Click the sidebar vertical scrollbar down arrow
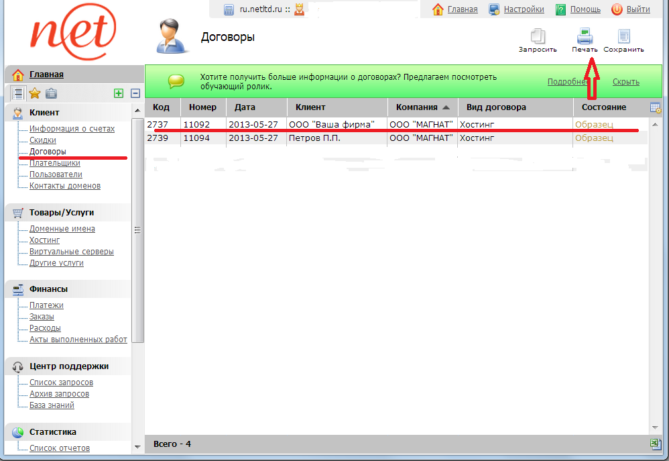This screenshot has width=669, height=461. [x=137, y=446]
